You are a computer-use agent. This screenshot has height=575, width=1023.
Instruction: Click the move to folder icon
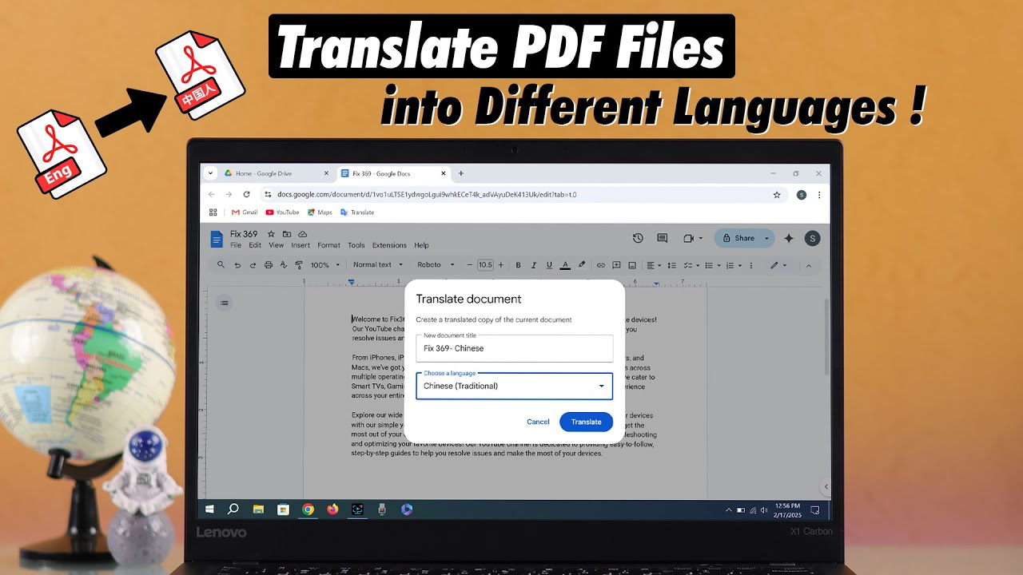tap(287, 234)
